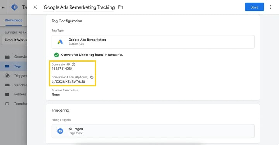Click the folder icon beside tag name
The width and height of the screenshot is (279, 145).
[121, 7]
